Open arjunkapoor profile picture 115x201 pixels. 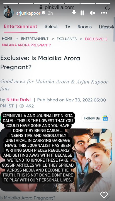pos(9,13)
